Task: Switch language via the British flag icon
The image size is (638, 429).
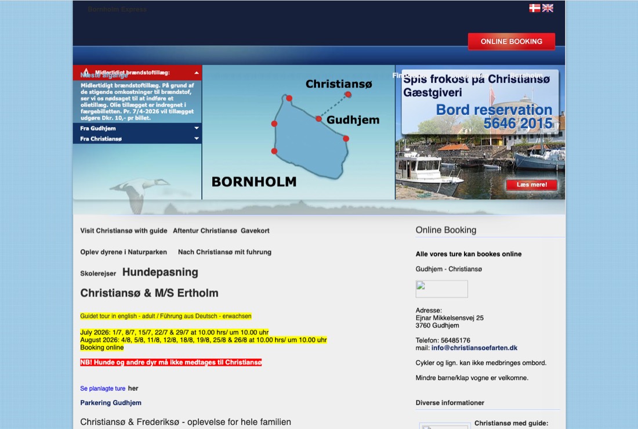Action: (548, 8)
